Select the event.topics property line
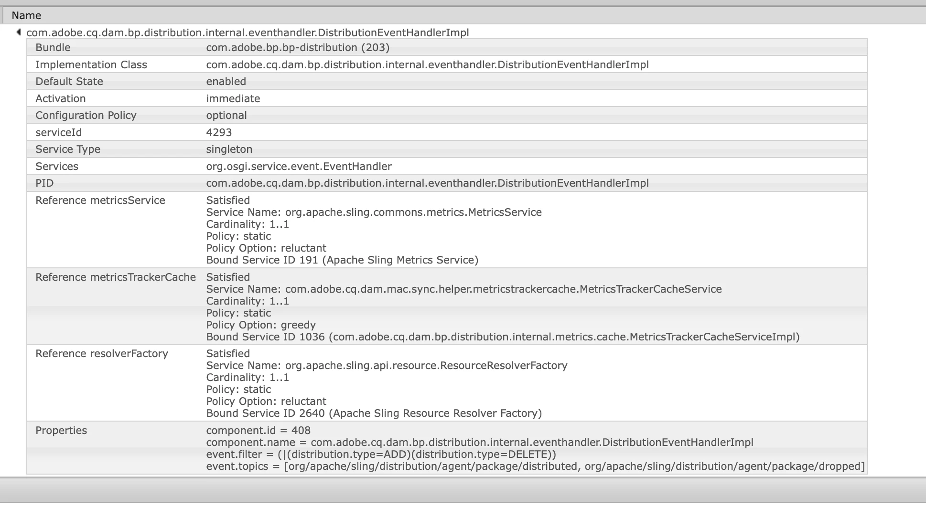926x508 pixels. click(536, 466)
